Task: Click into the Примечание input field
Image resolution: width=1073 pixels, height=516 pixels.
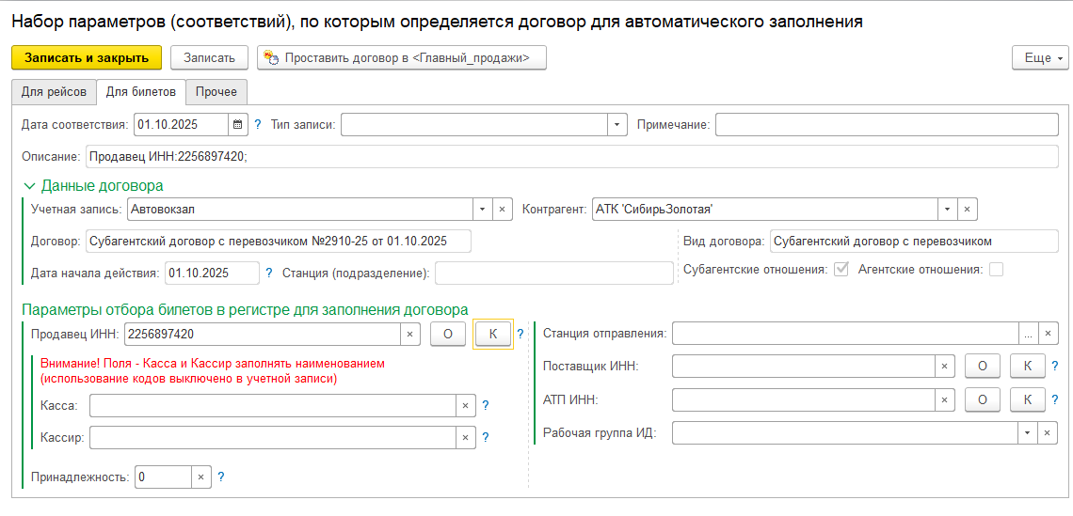Action: pyautogui.click(x=887, y=124)
